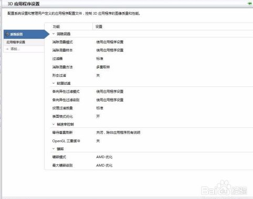This screenshot has height=199, width=253.
Task: Change the 过滤器 value 标准
Action: (x=100, y=59)
